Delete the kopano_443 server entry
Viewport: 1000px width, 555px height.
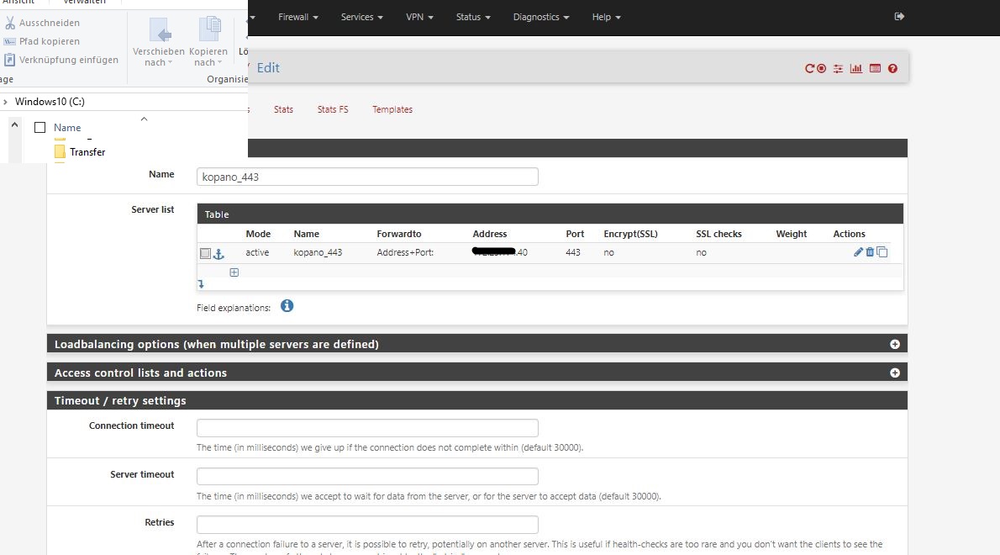pyautogui.click(x=870, y=252)
